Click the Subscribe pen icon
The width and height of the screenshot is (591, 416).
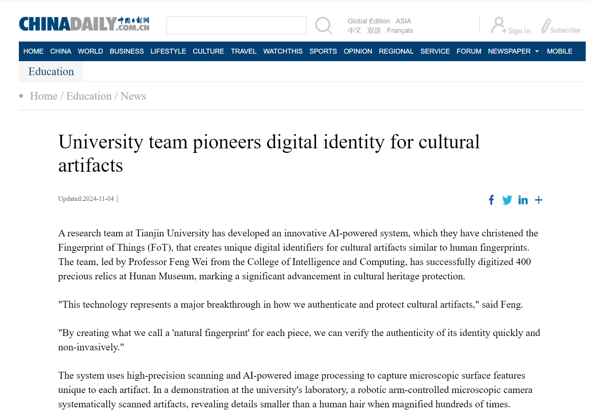(546, 26)
